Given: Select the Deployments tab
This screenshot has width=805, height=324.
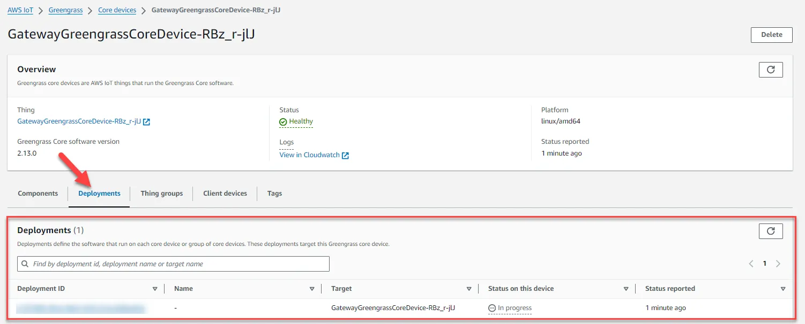Looking at the screenshot, I should (x=99, y=194).
